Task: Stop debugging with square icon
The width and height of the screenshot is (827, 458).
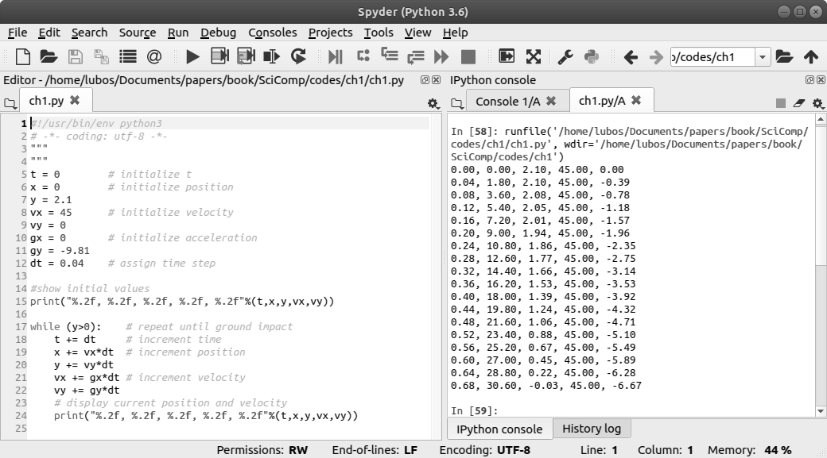Action: click(x=468, y=56)
